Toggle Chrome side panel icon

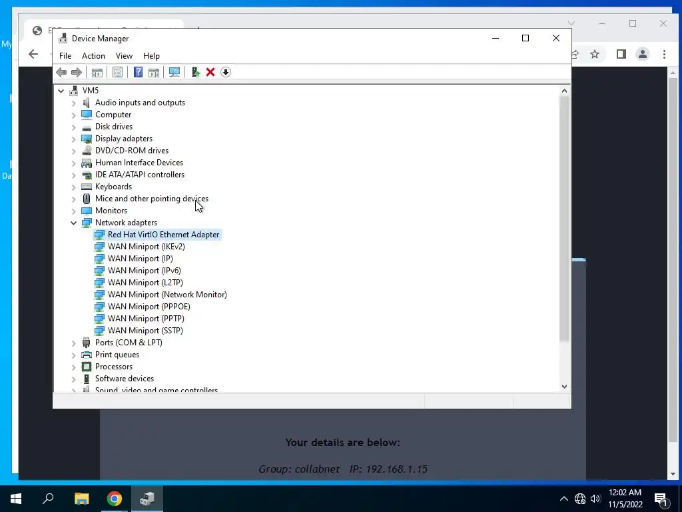(621, 54)
